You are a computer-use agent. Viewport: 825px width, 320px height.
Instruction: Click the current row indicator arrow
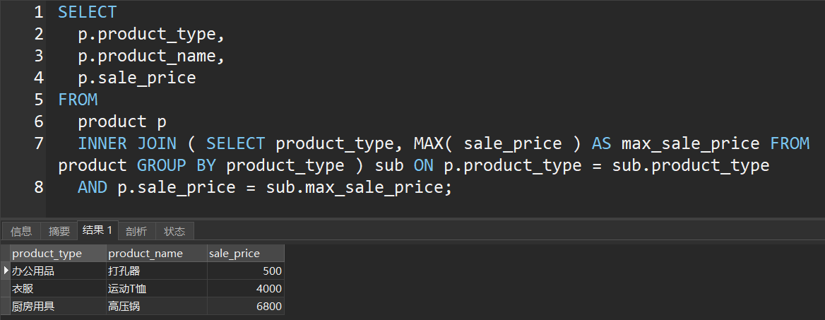pos(6,271)
